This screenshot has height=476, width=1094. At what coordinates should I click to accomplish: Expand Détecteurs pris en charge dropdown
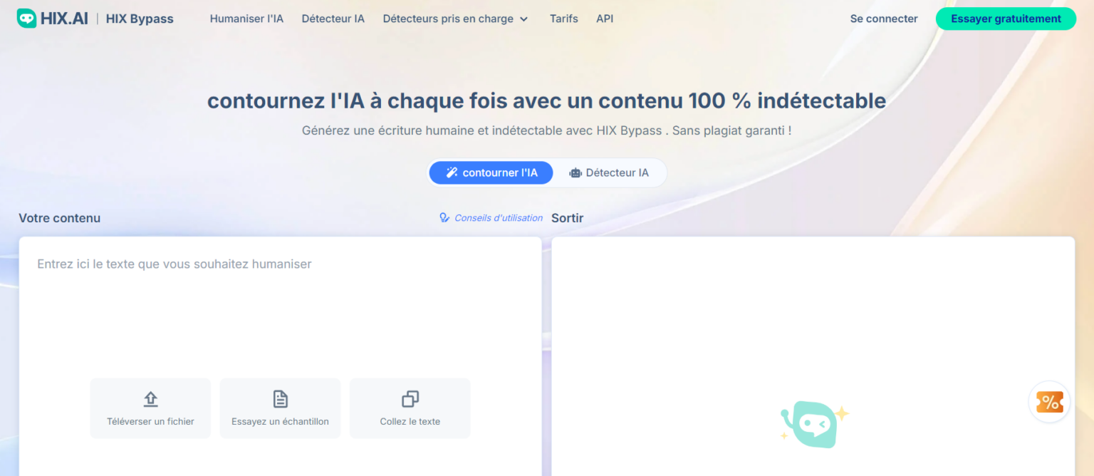tap(455, 19)
